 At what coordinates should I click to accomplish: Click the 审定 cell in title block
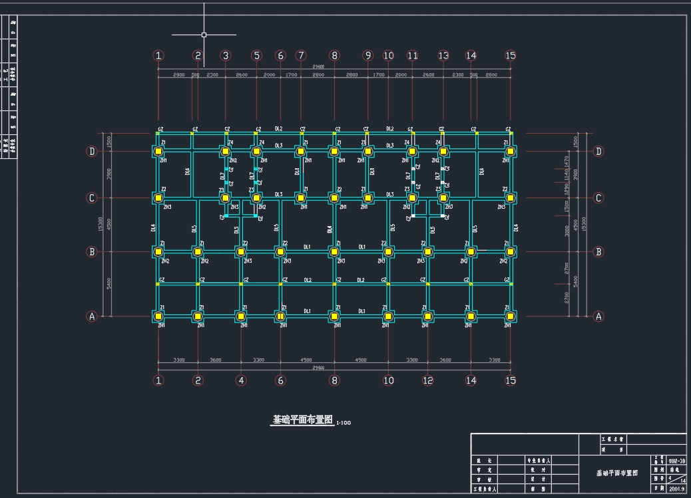tap(485, 470)
